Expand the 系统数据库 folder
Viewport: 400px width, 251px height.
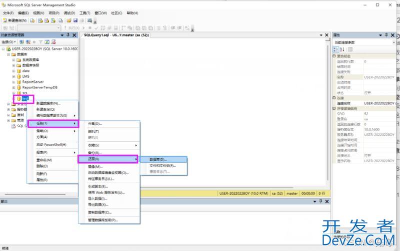(14, 60)
